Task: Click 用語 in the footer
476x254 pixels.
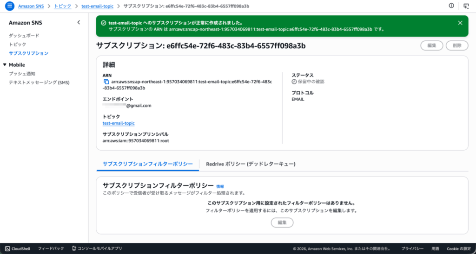Action: coord(435,248)
